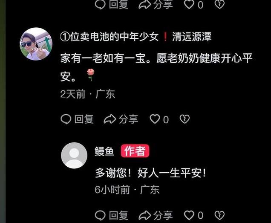Click broken heart under 鳗鱼's reply
The image size is (271, 223).
point(219,215)
